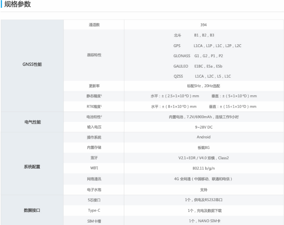Click the 更新率 row label

point(94,86)
